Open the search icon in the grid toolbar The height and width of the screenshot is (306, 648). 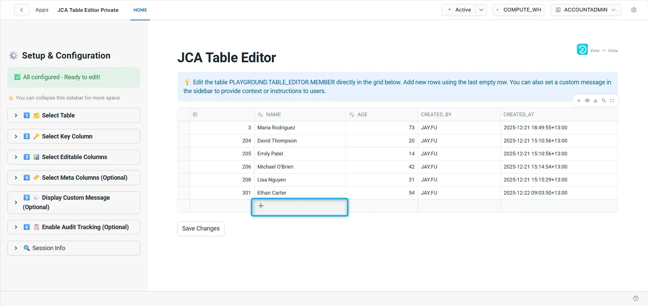[603, 100]
